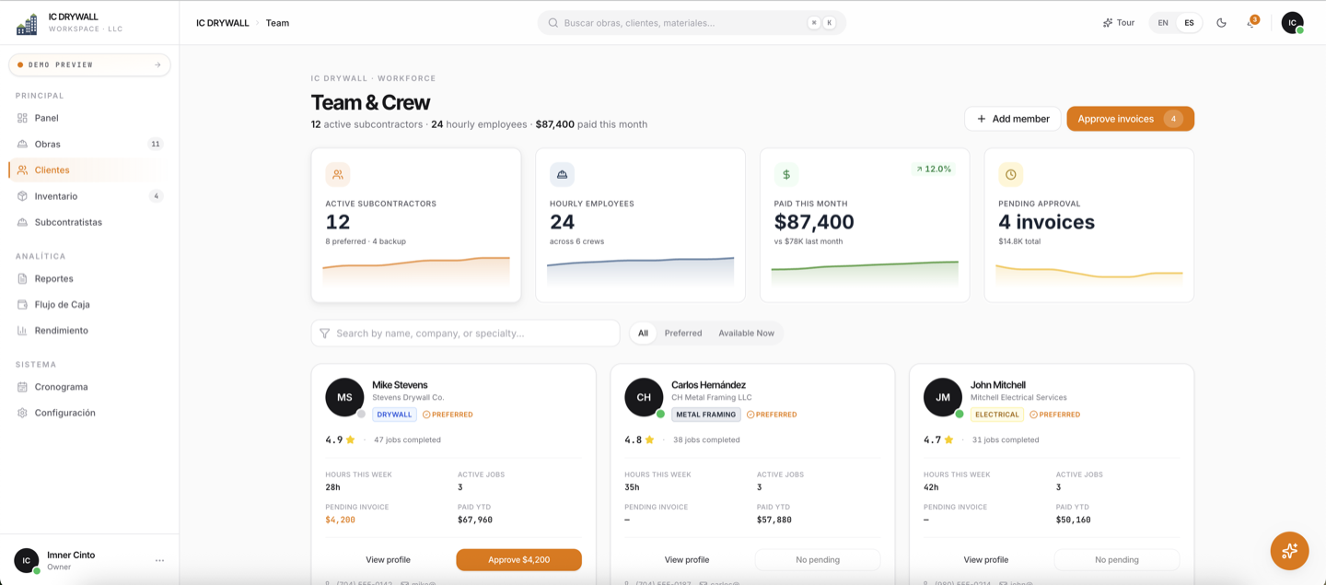The width and height of the screenshot is (1326, 585).
Task: Open the IC profile avatar menu
Action: click(1292, 23)
